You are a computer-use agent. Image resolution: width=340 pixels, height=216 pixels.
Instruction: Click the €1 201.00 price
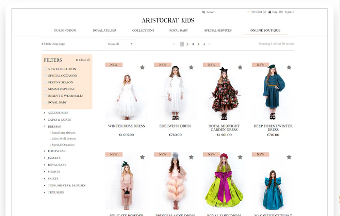224,135
